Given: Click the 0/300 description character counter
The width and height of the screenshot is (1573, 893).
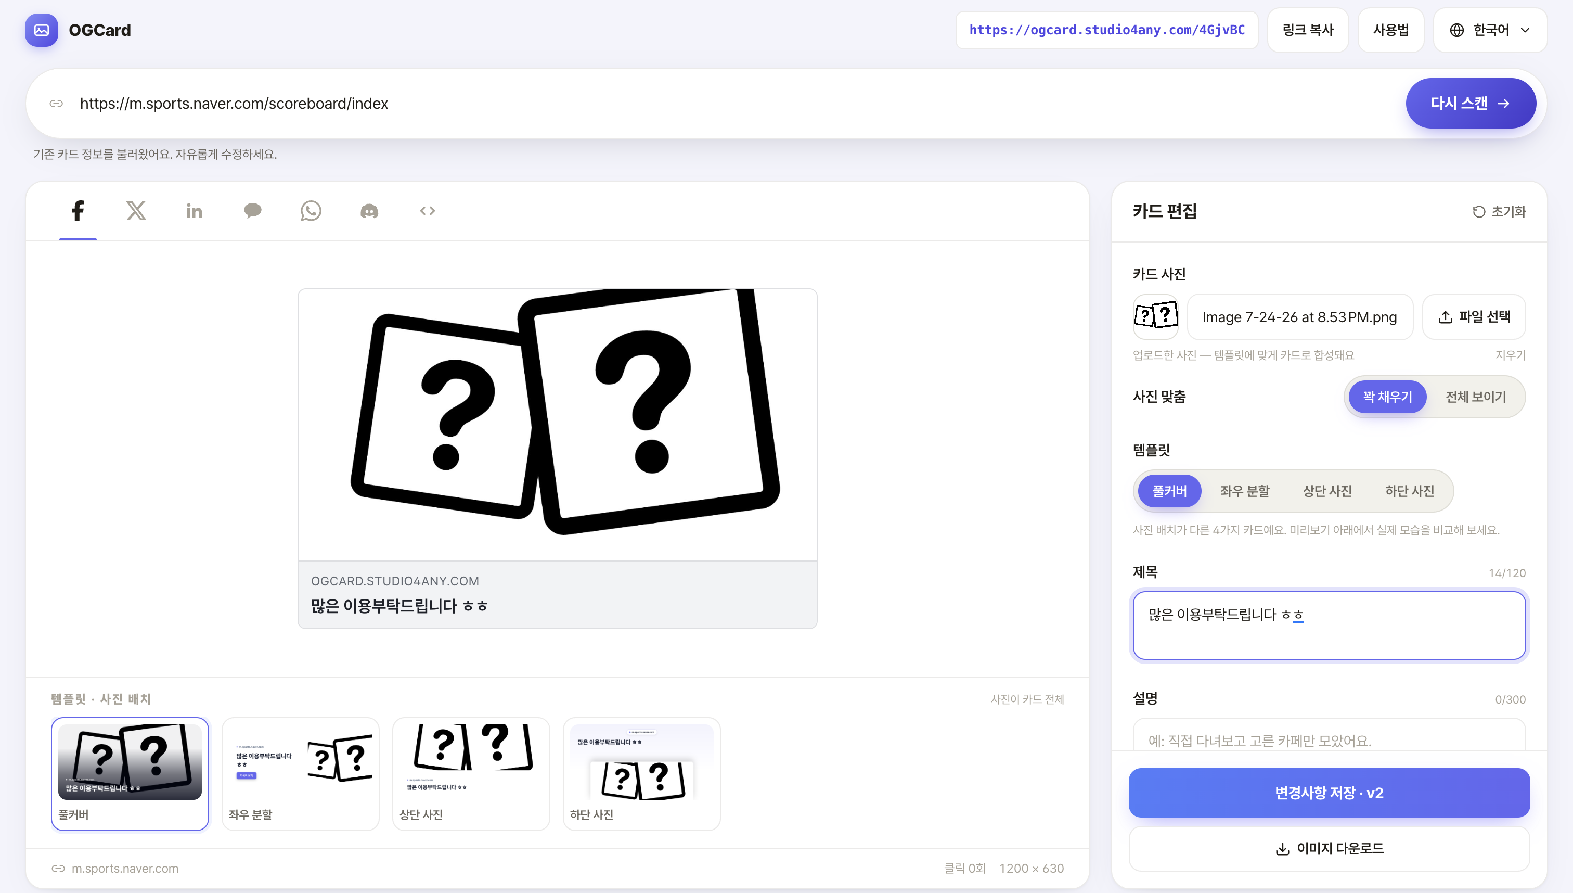Looking at the screenshot, I should coord(1510,699).
